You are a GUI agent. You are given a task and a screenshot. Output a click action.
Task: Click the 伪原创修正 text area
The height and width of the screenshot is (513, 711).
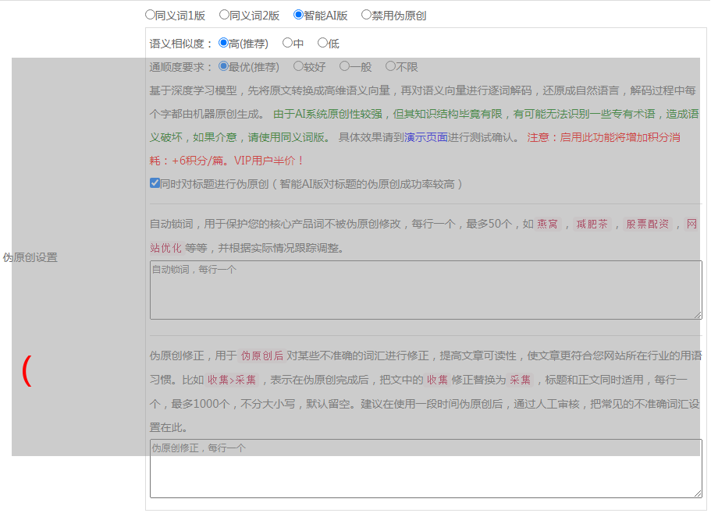coord(425,469)
